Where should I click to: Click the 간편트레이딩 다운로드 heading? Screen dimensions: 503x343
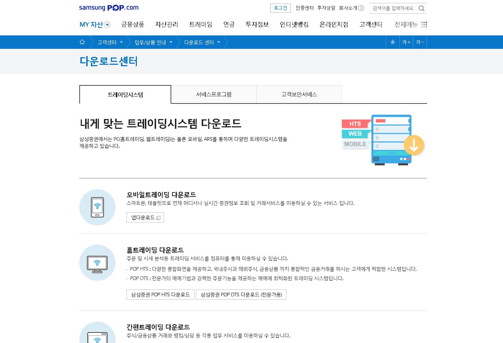[158, 327]
